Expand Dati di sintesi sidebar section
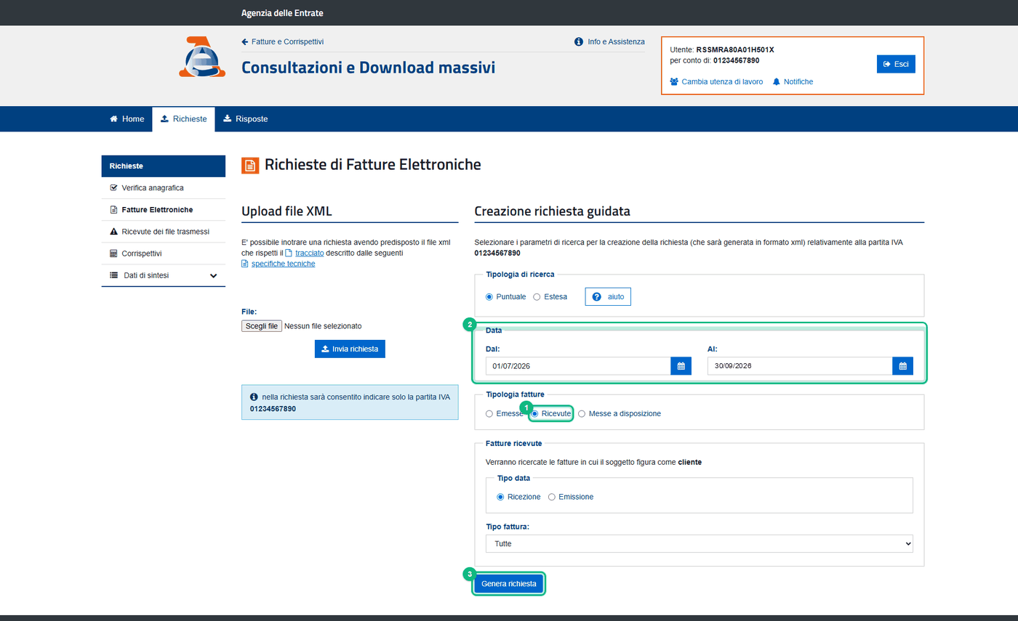Viewport: 1018px width, 621px height. (164, 275)
